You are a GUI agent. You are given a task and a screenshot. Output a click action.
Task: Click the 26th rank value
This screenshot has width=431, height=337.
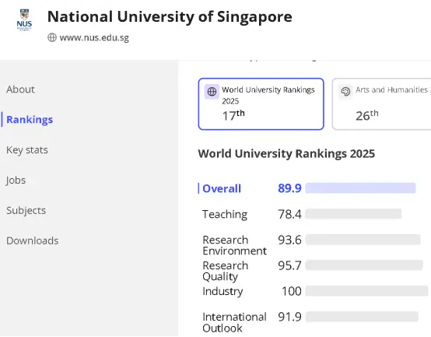click(367, 115)
